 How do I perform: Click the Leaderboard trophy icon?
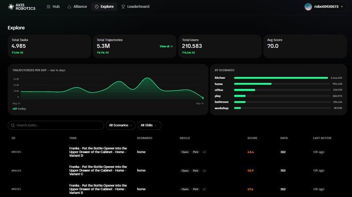123,7
